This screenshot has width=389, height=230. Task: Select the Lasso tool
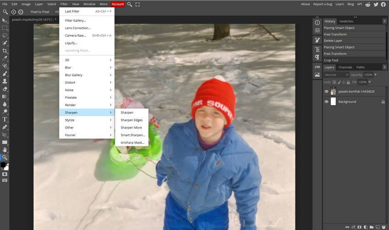point(5,36)
